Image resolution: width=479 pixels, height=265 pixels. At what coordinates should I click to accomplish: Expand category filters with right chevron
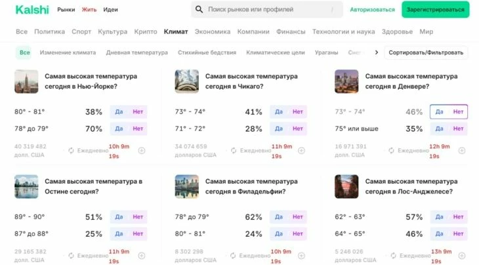click(377, 52)
